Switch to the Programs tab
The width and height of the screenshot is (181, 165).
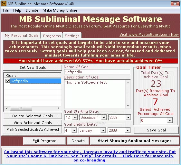click(x=52, y=36)
